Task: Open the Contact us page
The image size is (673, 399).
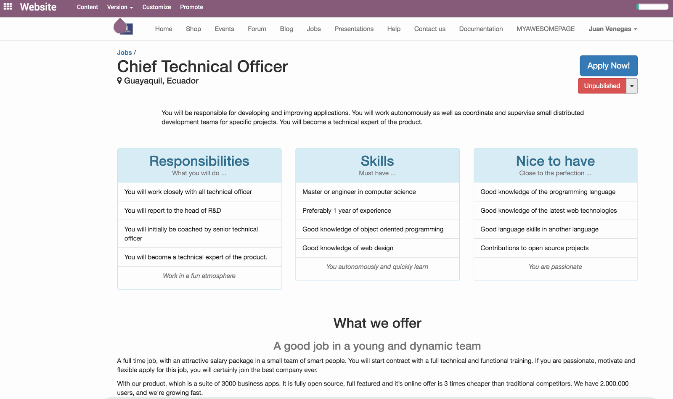Action: 430,29
